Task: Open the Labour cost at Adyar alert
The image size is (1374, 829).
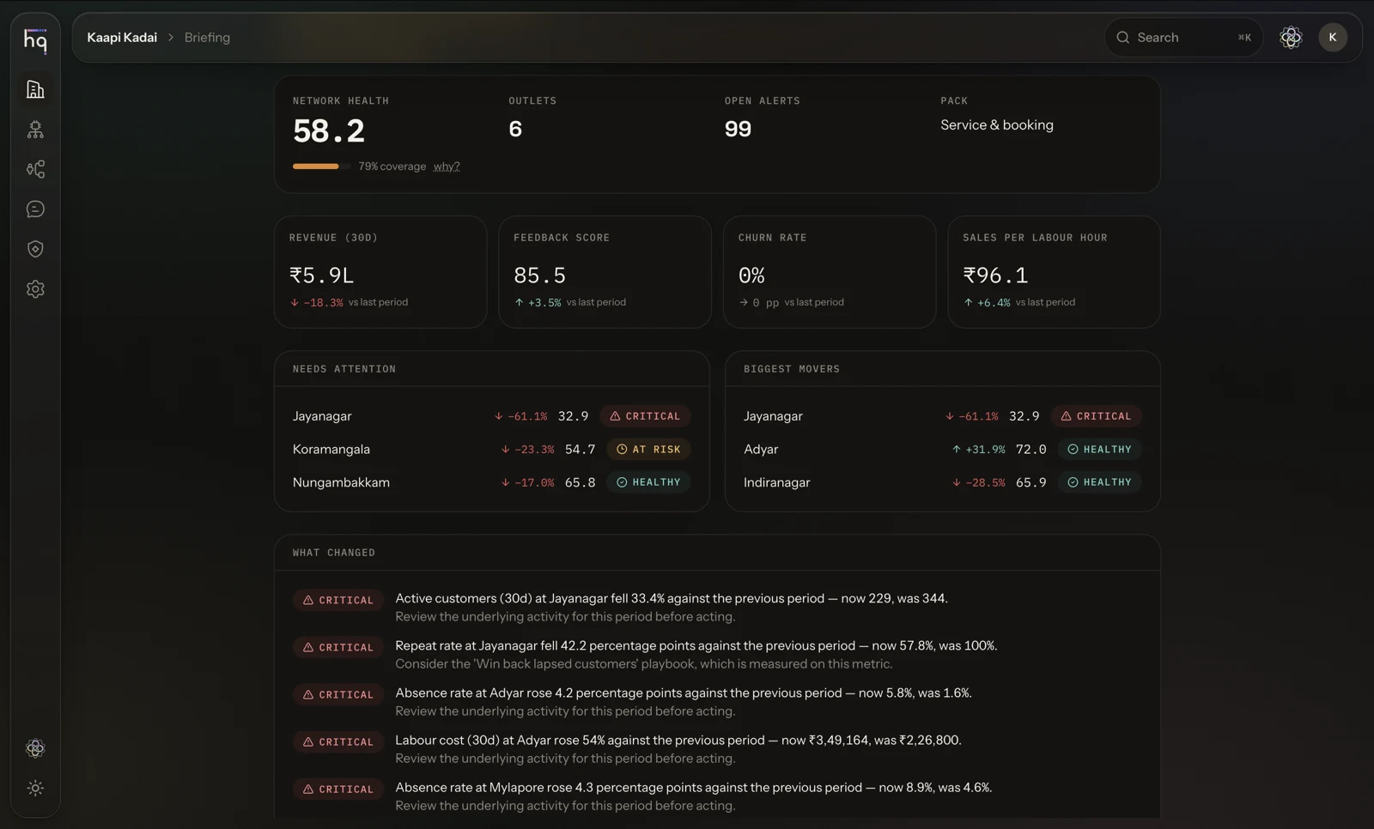Action: (717, 748)
